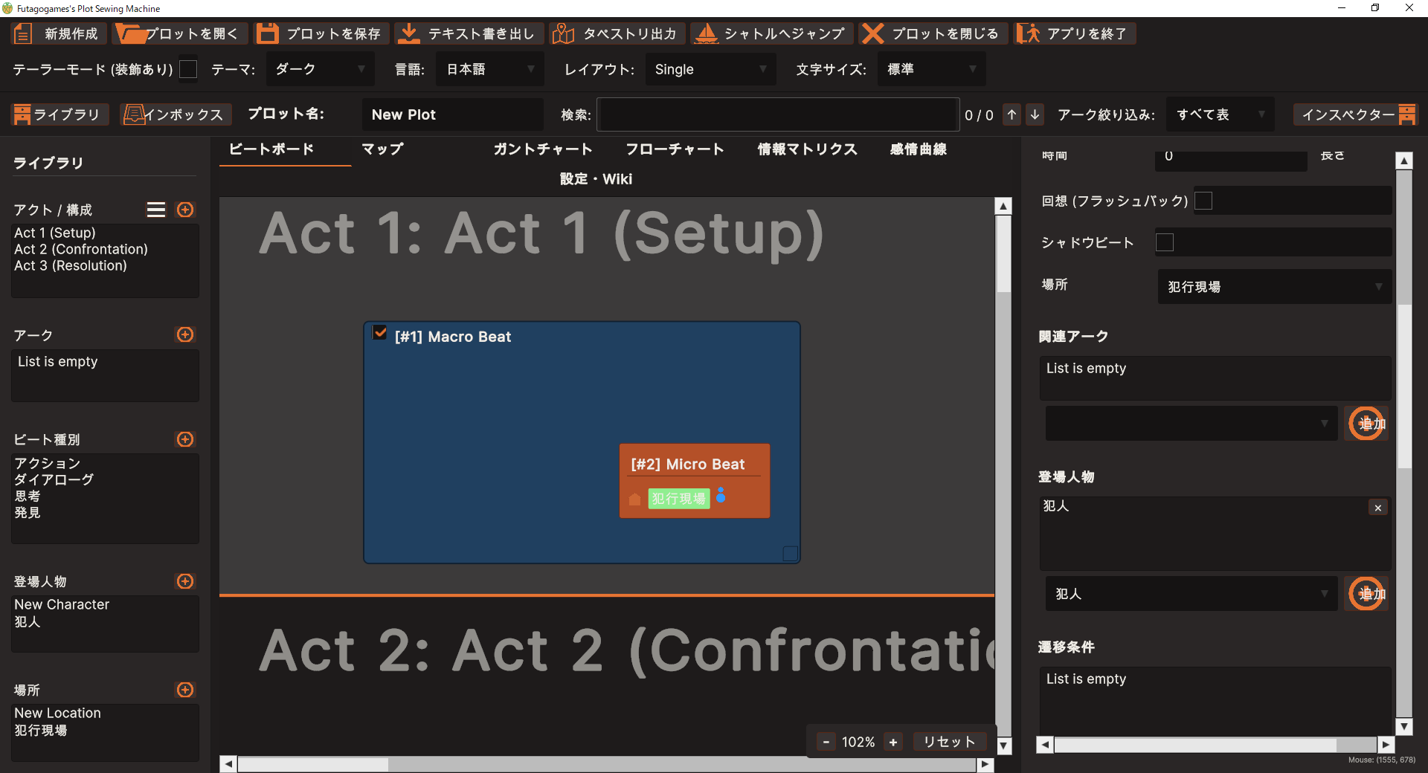
Task: Open a plot with プロットを開く folder icon
Action: pyautogui.click(x=131, y=33)
